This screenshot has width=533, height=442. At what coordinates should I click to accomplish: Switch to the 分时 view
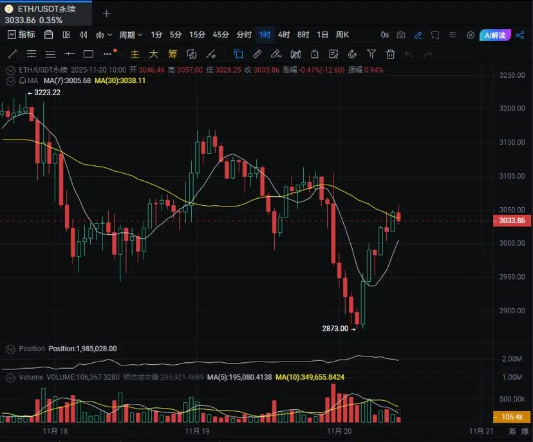(x=244, y=35)
